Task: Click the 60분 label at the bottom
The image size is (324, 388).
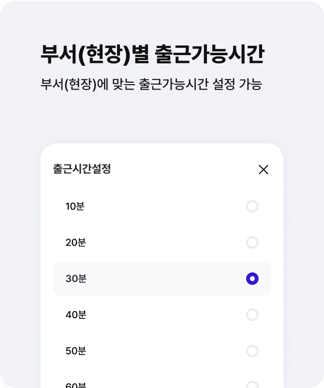Action: tap(76, 385)
